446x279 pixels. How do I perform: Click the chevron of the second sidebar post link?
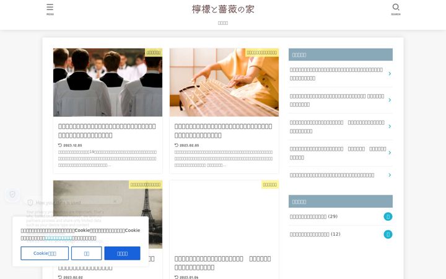[390, 100]
